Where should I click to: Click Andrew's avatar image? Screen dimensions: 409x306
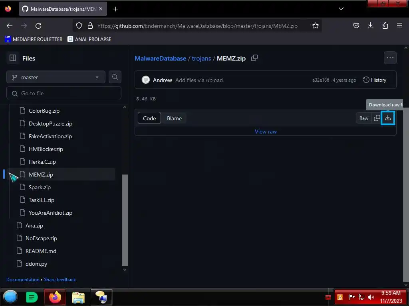(145, 80)
